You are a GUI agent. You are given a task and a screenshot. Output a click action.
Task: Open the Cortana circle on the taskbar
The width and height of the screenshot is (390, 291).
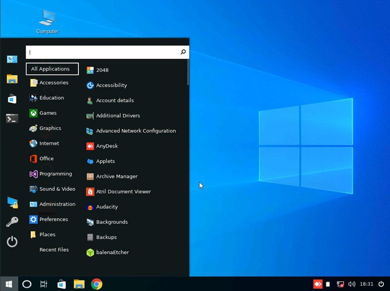(x=27, y=284)
